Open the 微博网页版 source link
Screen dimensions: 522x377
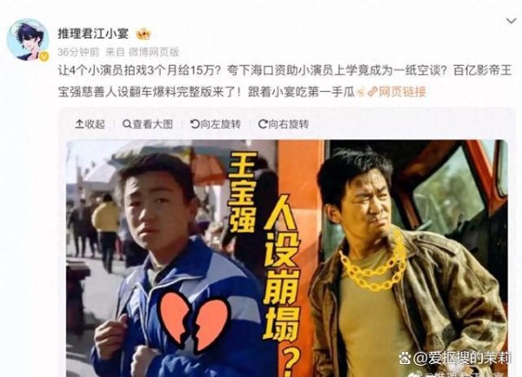coord(154,52)
